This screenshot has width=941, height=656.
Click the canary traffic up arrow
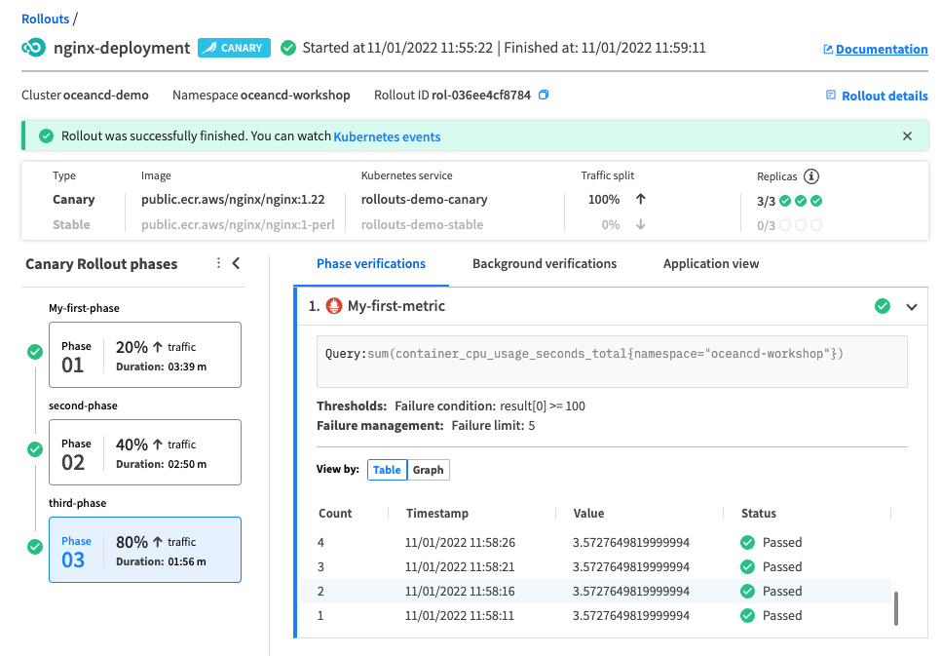pos(641,199)
